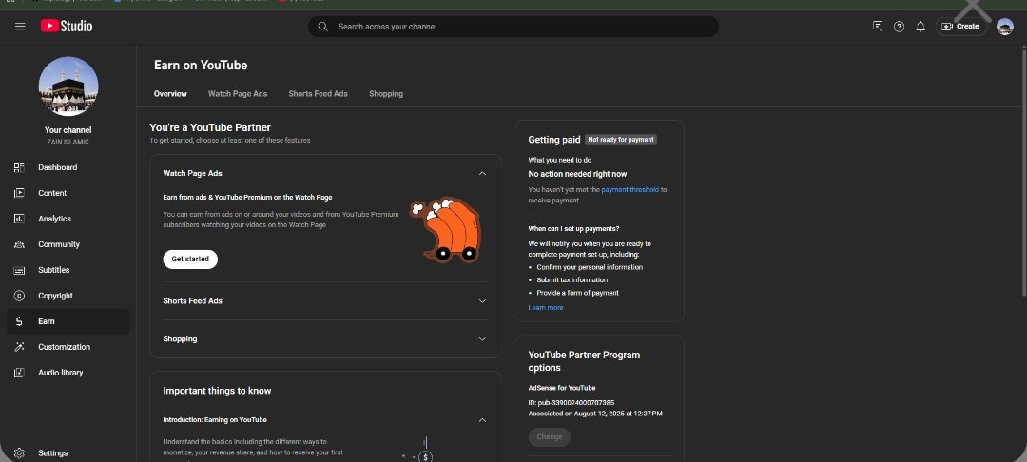Open Analytics from the sidebar
The width and height of the screenshot is (1027, 462).
(68, 219)
